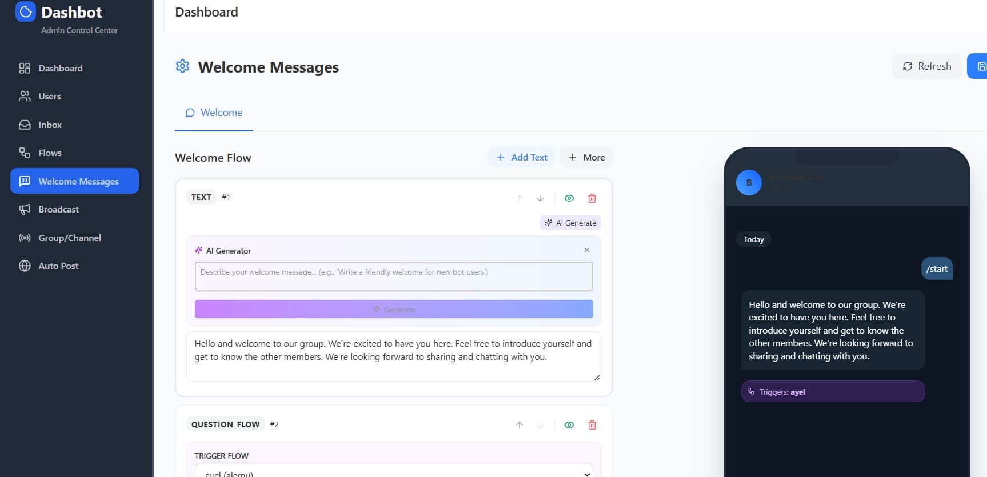This screenshot has height=477, width=987.
Task: Click the Dashbot logo icon
Action: click(x=25, y=11)
